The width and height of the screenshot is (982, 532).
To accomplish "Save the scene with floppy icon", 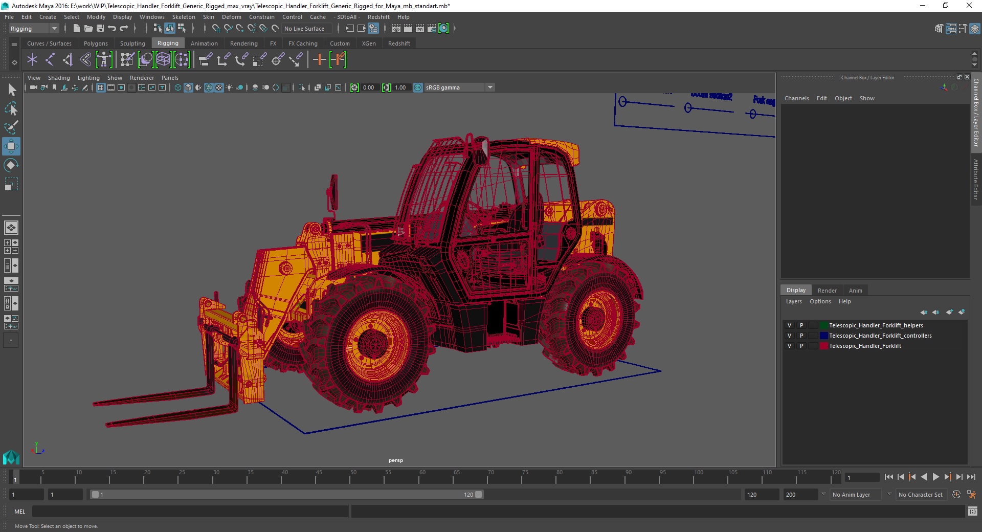I will [x=100, y=29].
